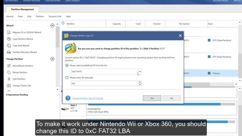
Task: Click the Unused column header
Action: pyautogui.click(x=157, y=24)
